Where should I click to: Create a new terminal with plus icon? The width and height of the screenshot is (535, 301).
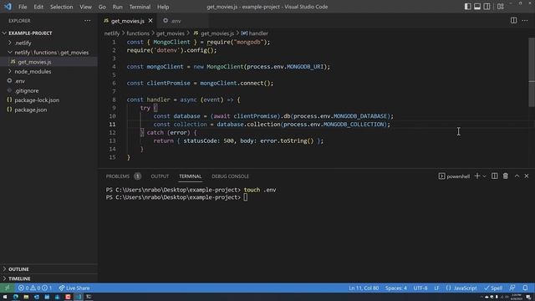[477, 176]
